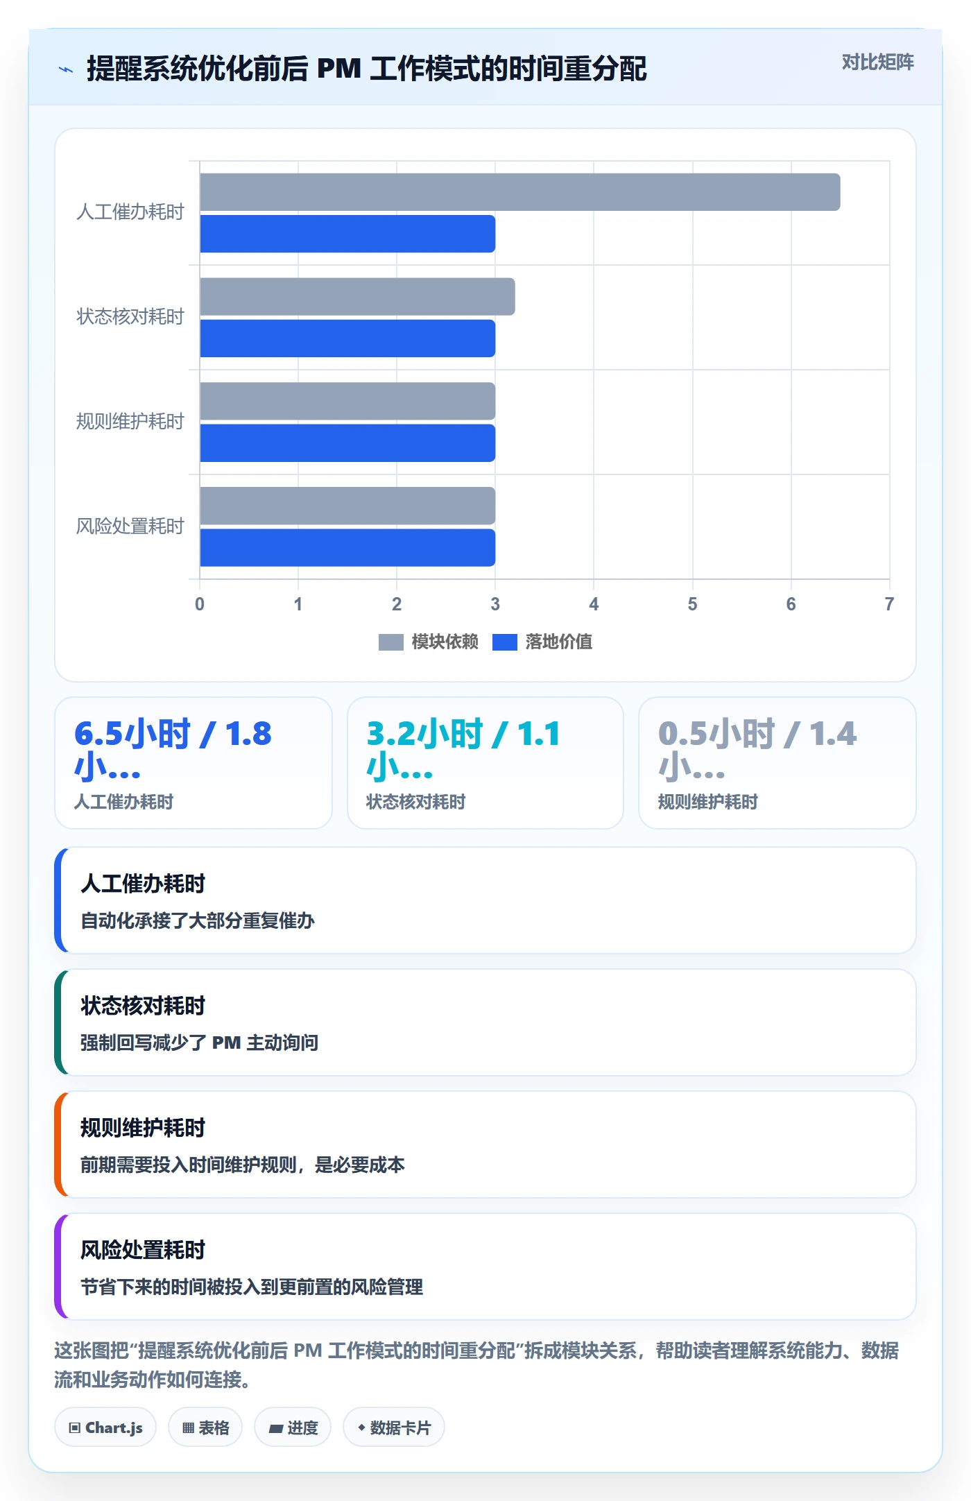Select the 状态核对耗时 chart axis label
Viewport: 971px width, 1501px height.
click(130, 317)
